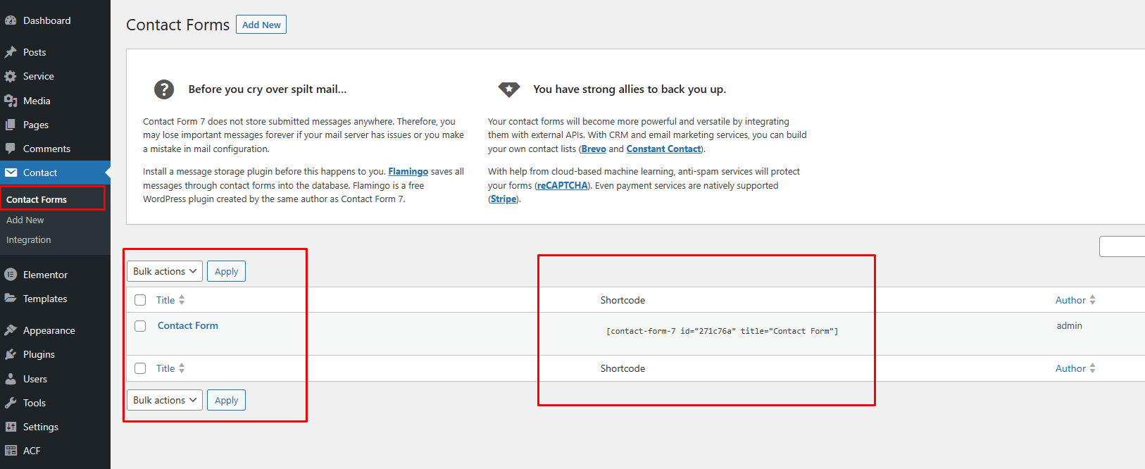Click the Posts pushpin icon

click(11, 52)
